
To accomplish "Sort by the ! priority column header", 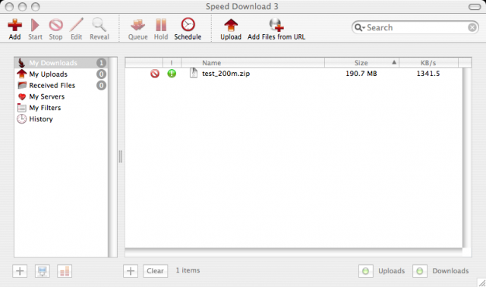I will point(172,62).
